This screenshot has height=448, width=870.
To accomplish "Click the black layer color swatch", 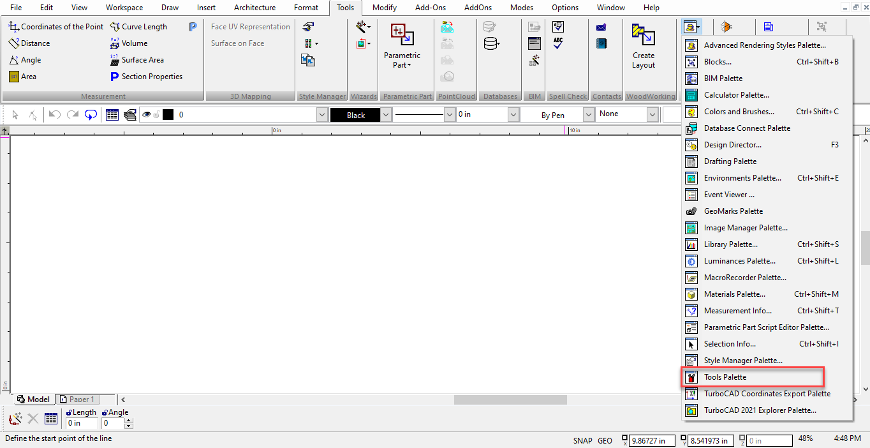I will tap(168, 115).
